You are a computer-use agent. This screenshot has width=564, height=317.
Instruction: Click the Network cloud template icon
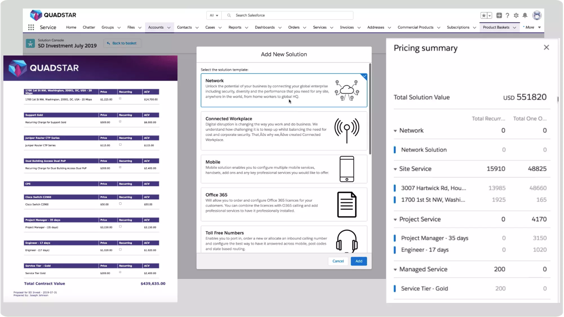[x=347, y=90]
